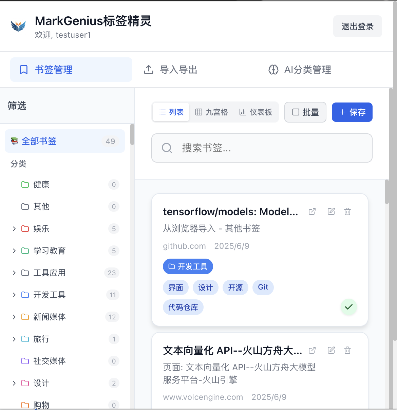Select the 旅行 category folder
This screenshot has width=397, height=410.
(64, 339)
